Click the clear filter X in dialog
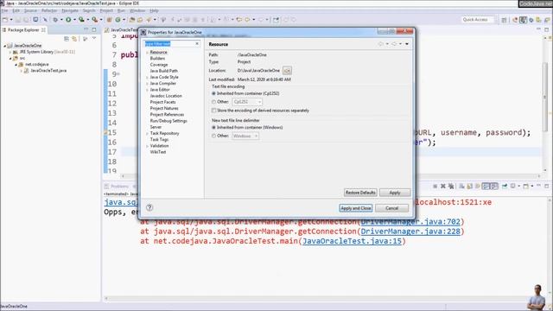 (197, 43)
